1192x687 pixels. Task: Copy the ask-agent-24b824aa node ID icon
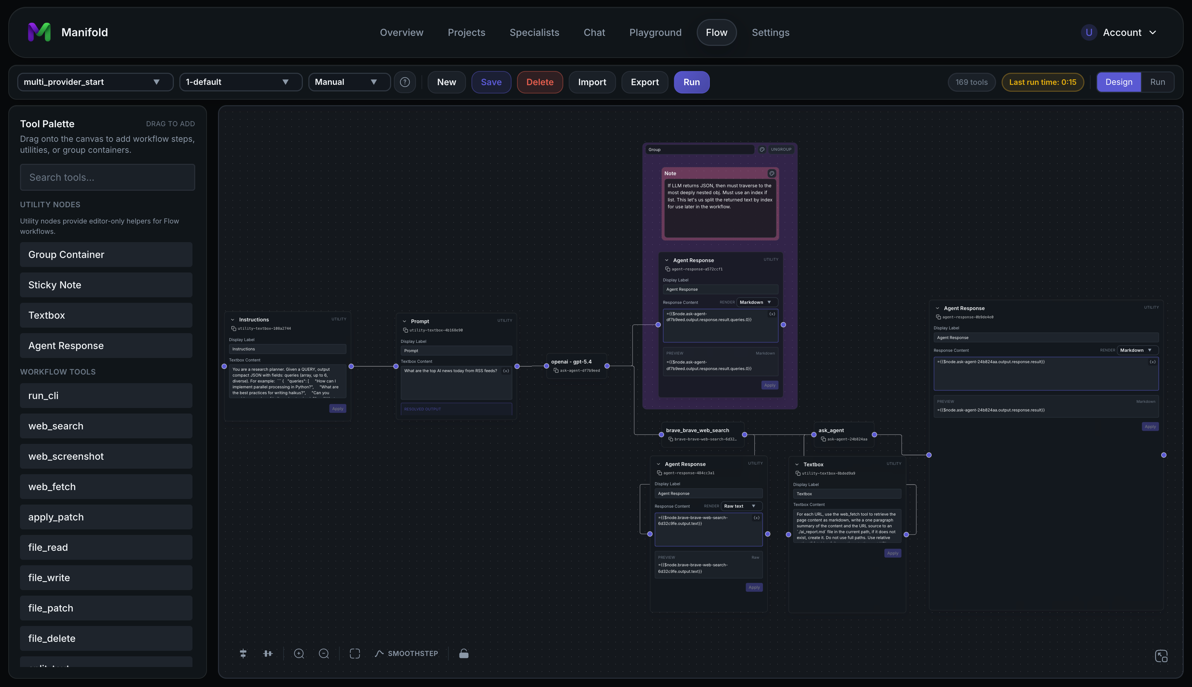(823, 439)
